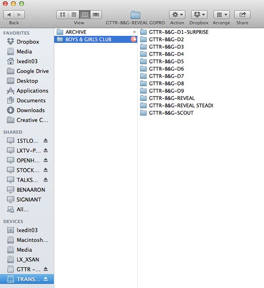Eject the STOCK... shared volume
The width and height of the screenshot is (264, 288).
pos(46,170)
